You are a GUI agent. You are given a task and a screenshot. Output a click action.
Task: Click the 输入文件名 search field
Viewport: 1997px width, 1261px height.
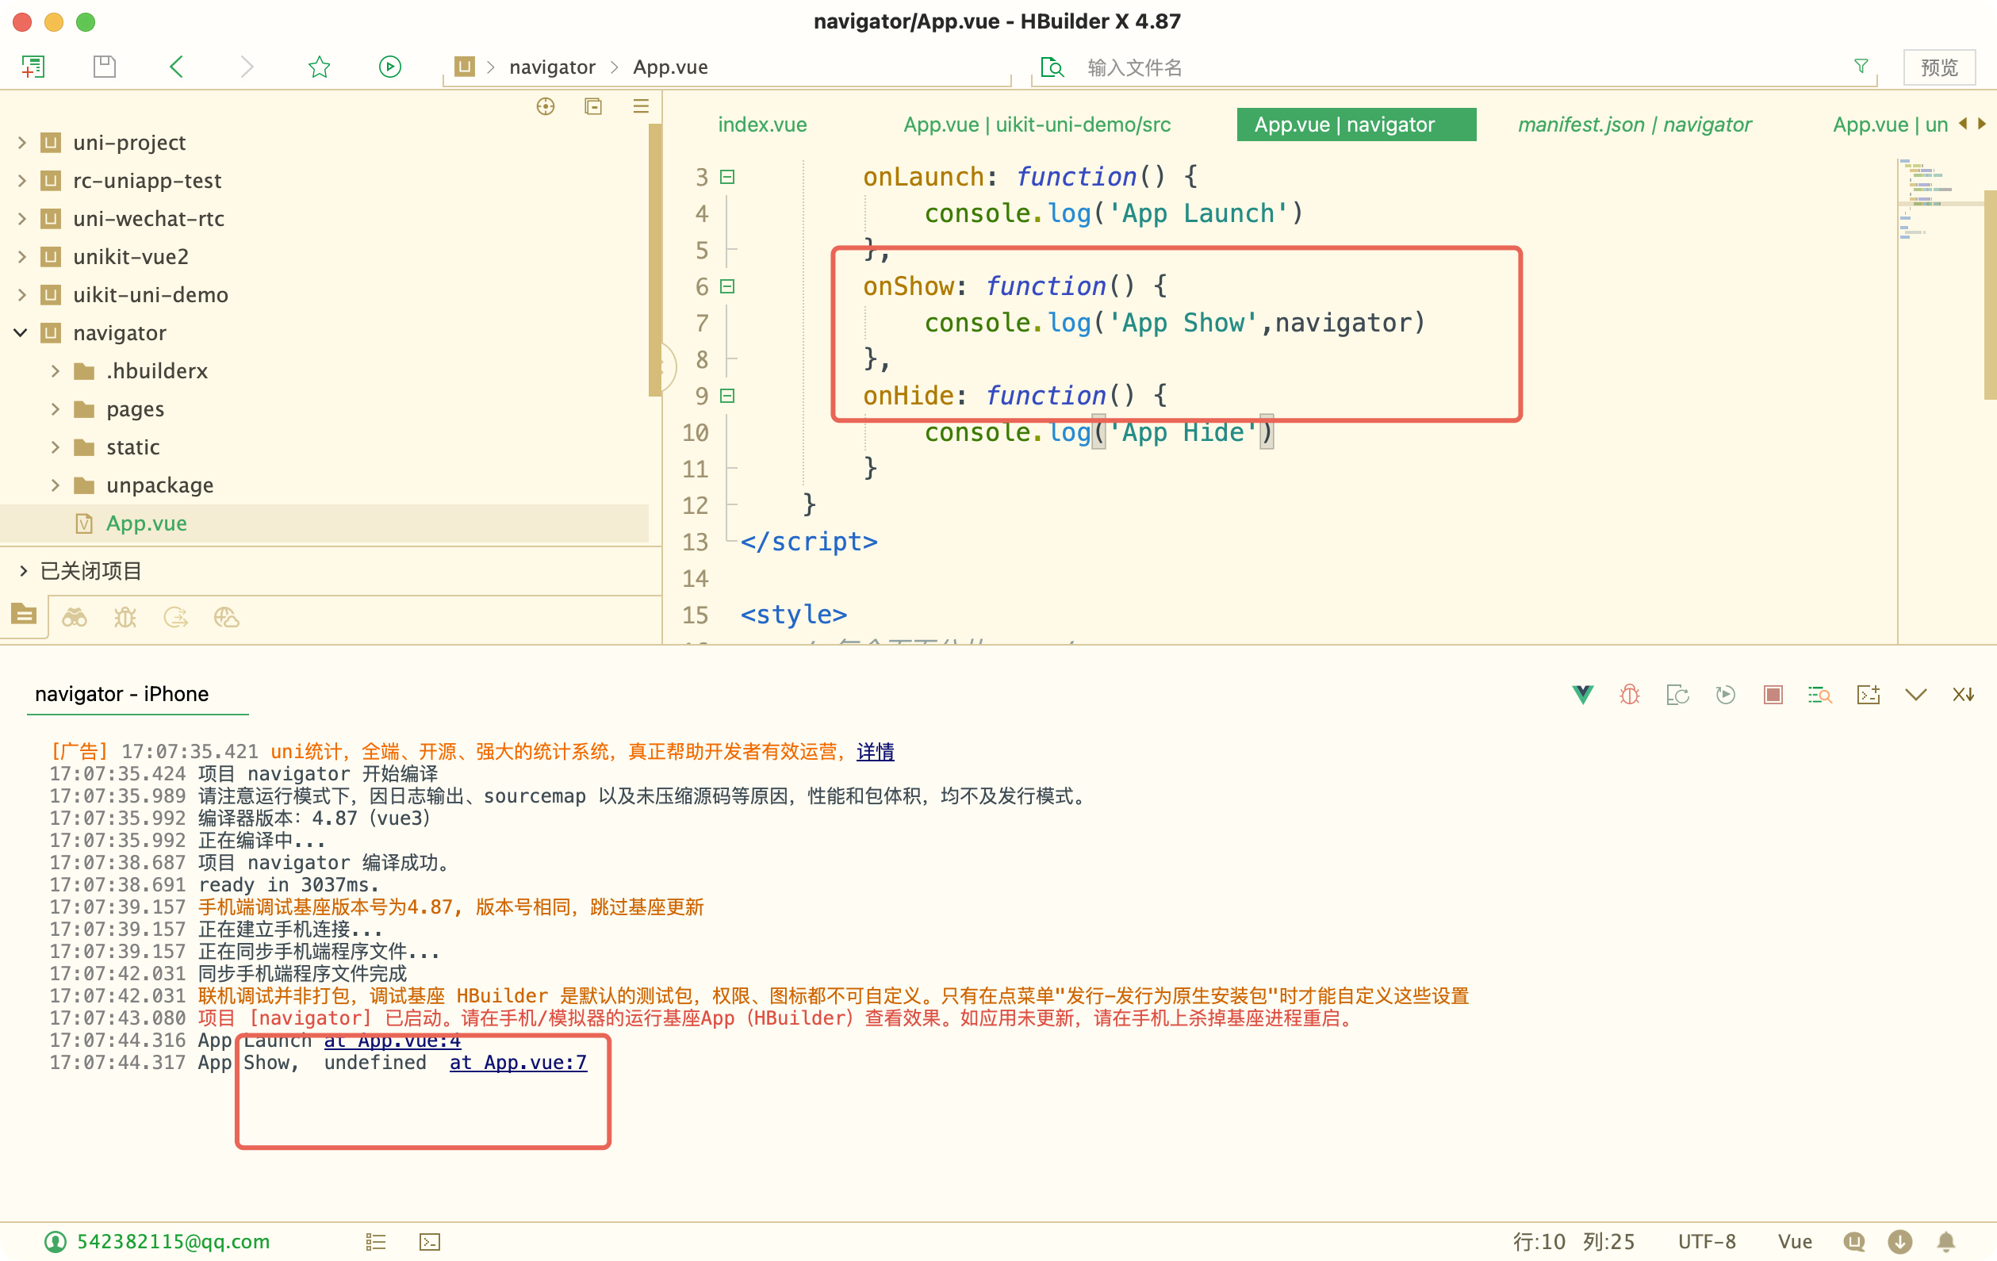click(x=1133, y=67)
